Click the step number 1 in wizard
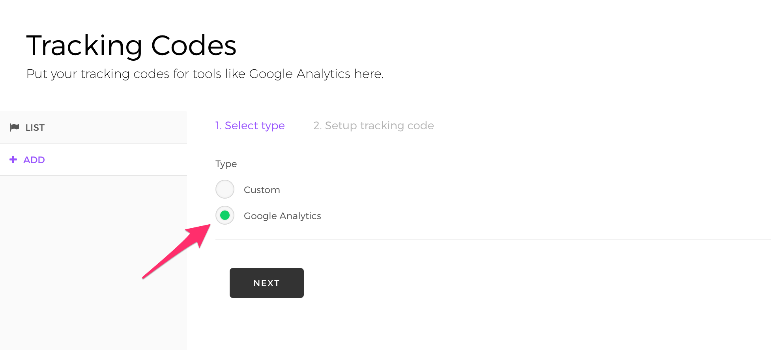This screenshot has height=350, width=771. click(218, 126)
